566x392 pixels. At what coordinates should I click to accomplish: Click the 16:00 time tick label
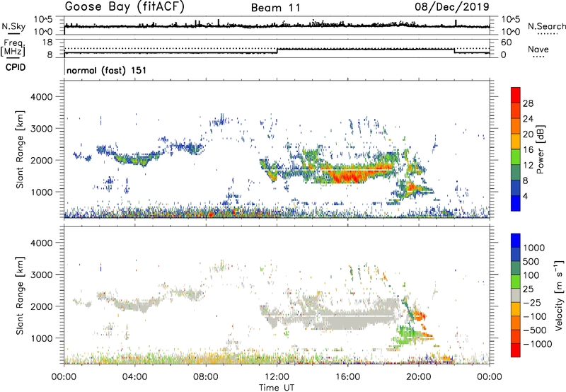pos(347,377)
